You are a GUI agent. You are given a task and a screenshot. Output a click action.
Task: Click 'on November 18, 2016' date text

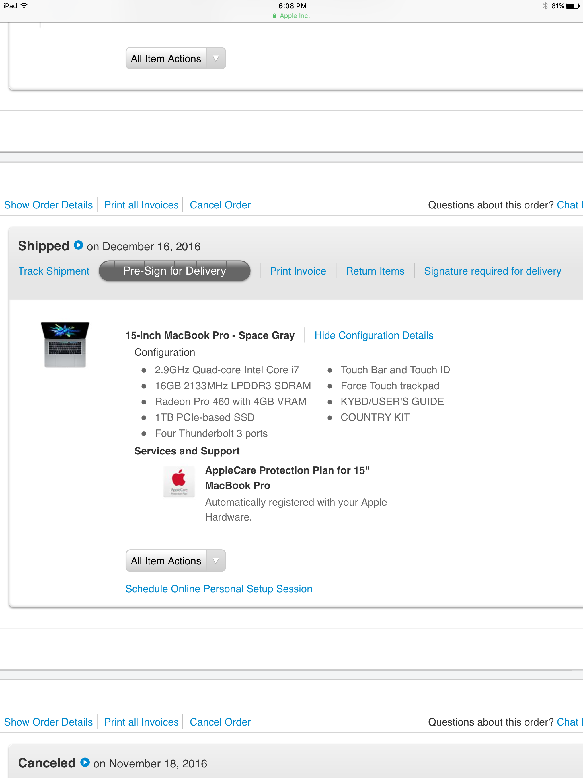point(150,763)
